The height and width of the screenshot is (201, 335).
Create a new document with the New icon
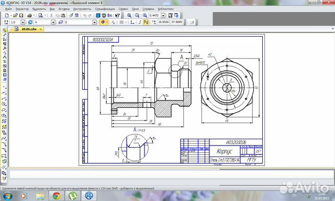point(7,15)
